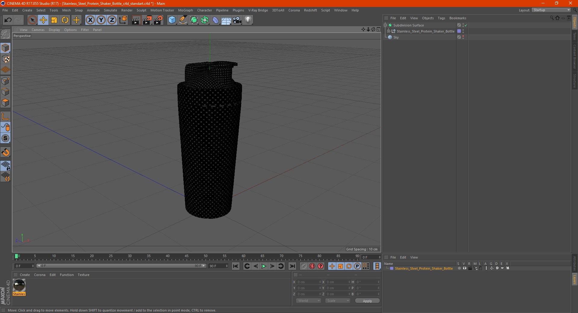Open the World coordinate dropdown
Screen dimensions: 578x313
(x=309, y=301)
